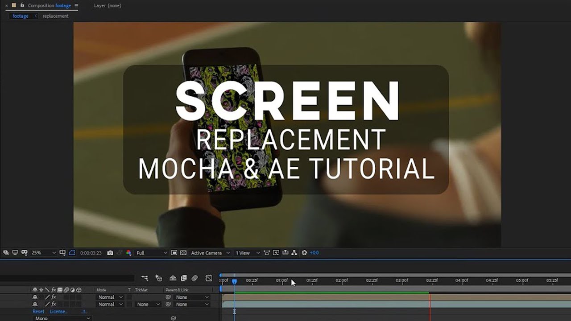Click the Primary Viewer monitor icon
This screenshot has height=321, width=571.
[15, 252]
